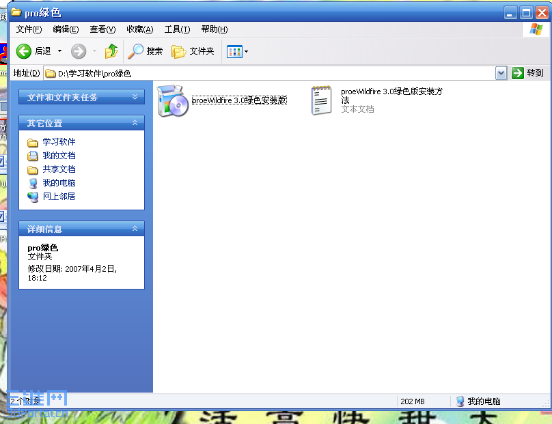Click the green Back arrow icon
Image resolution: width=552 pixels, height=424 pixels.
point(24,51)
